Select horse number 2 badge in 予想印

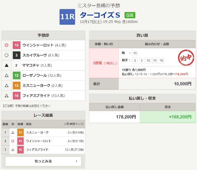point(16,65)
